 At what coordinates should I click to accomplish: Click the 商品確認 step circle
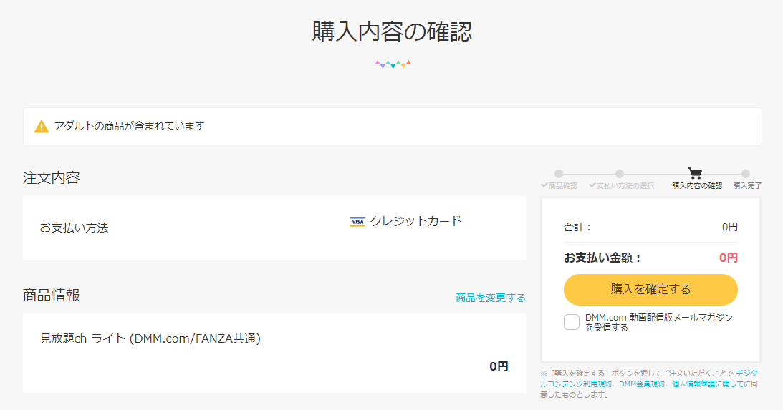[x=559, y=174]
